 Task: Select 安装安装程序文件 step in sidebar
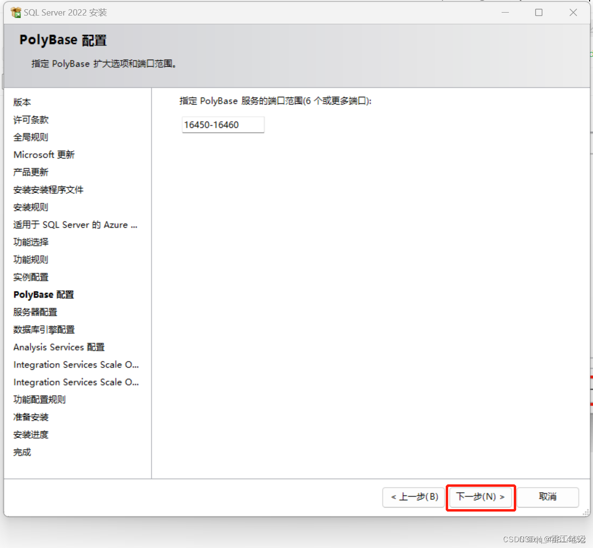pos(49,189)
